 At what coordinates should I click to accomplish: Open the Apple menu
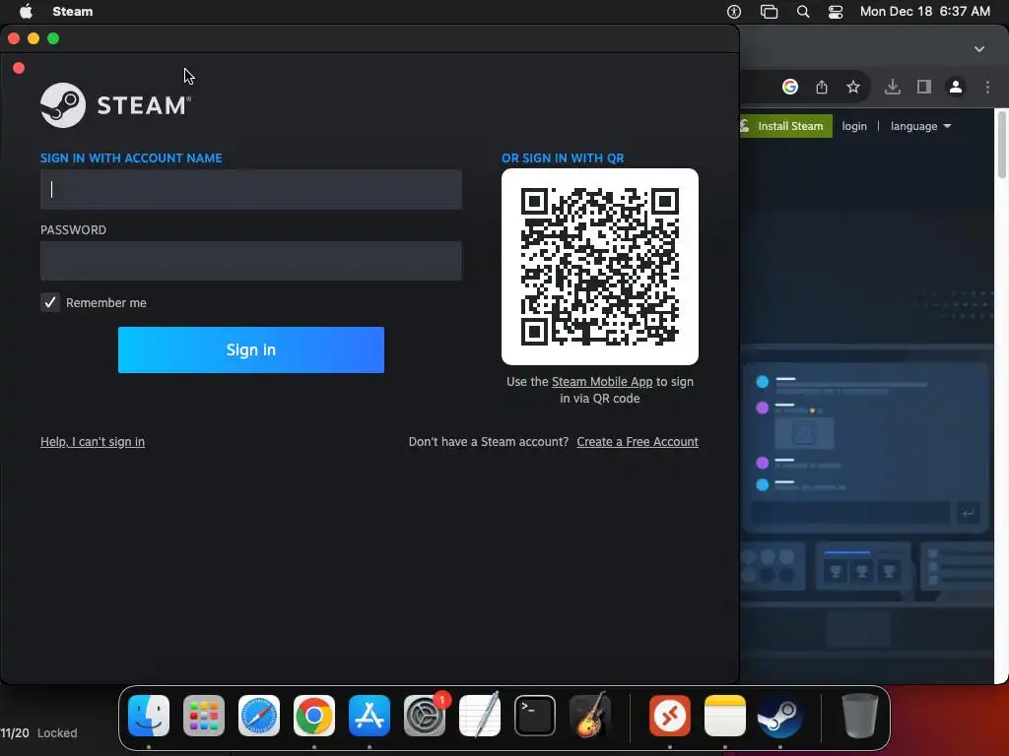point(26,12)
